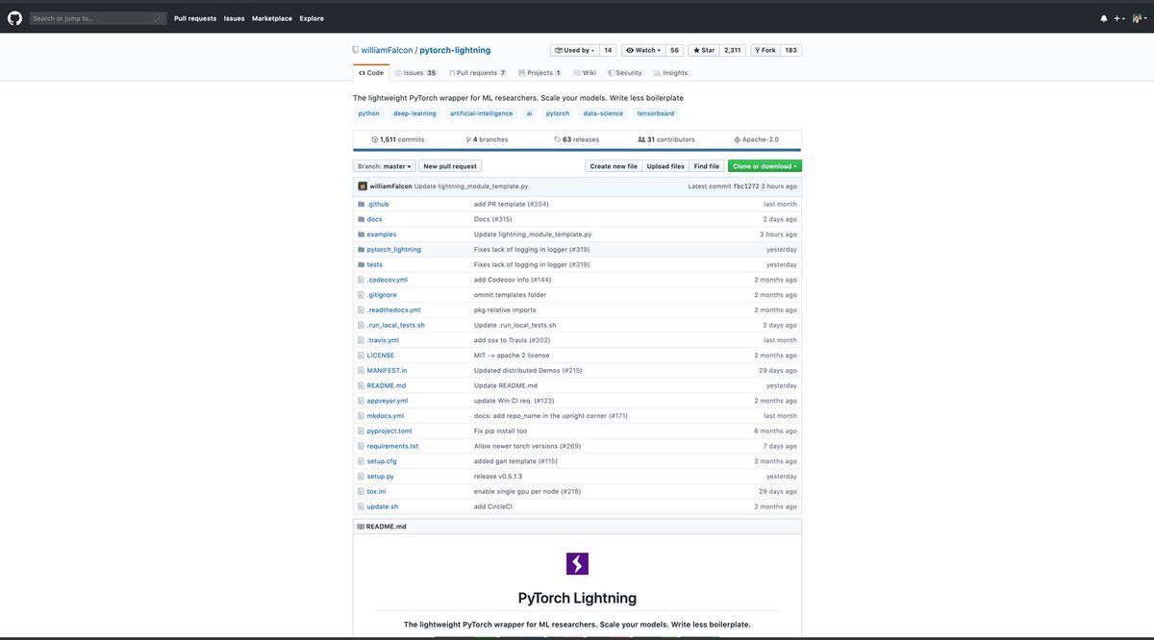Focus the Search or jump to field
Screen dimensions: 1154x640
click(x=98, y=18)
